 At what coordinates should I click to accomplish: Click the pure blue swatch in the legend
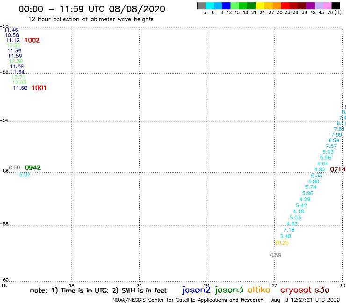(x=226, y=6)
